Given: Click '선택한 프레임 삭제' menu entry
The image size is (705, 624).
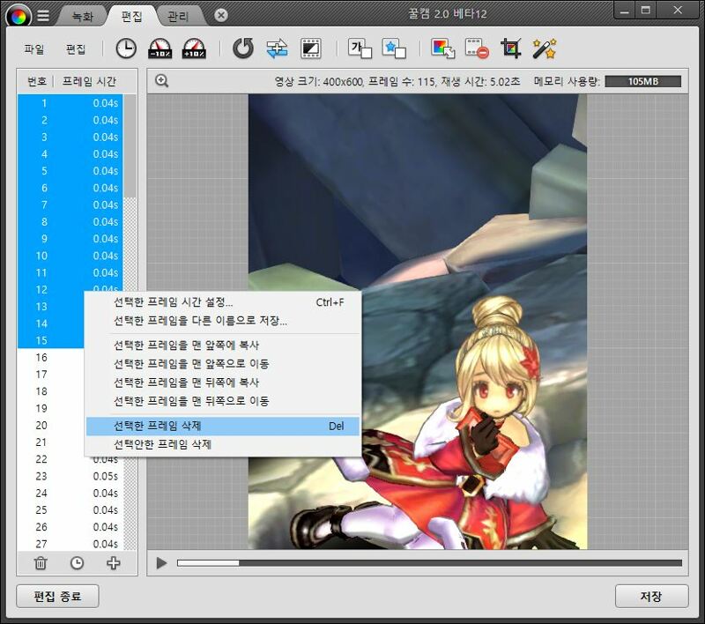Looking at the screenshot, I should (x=223, y=427).
